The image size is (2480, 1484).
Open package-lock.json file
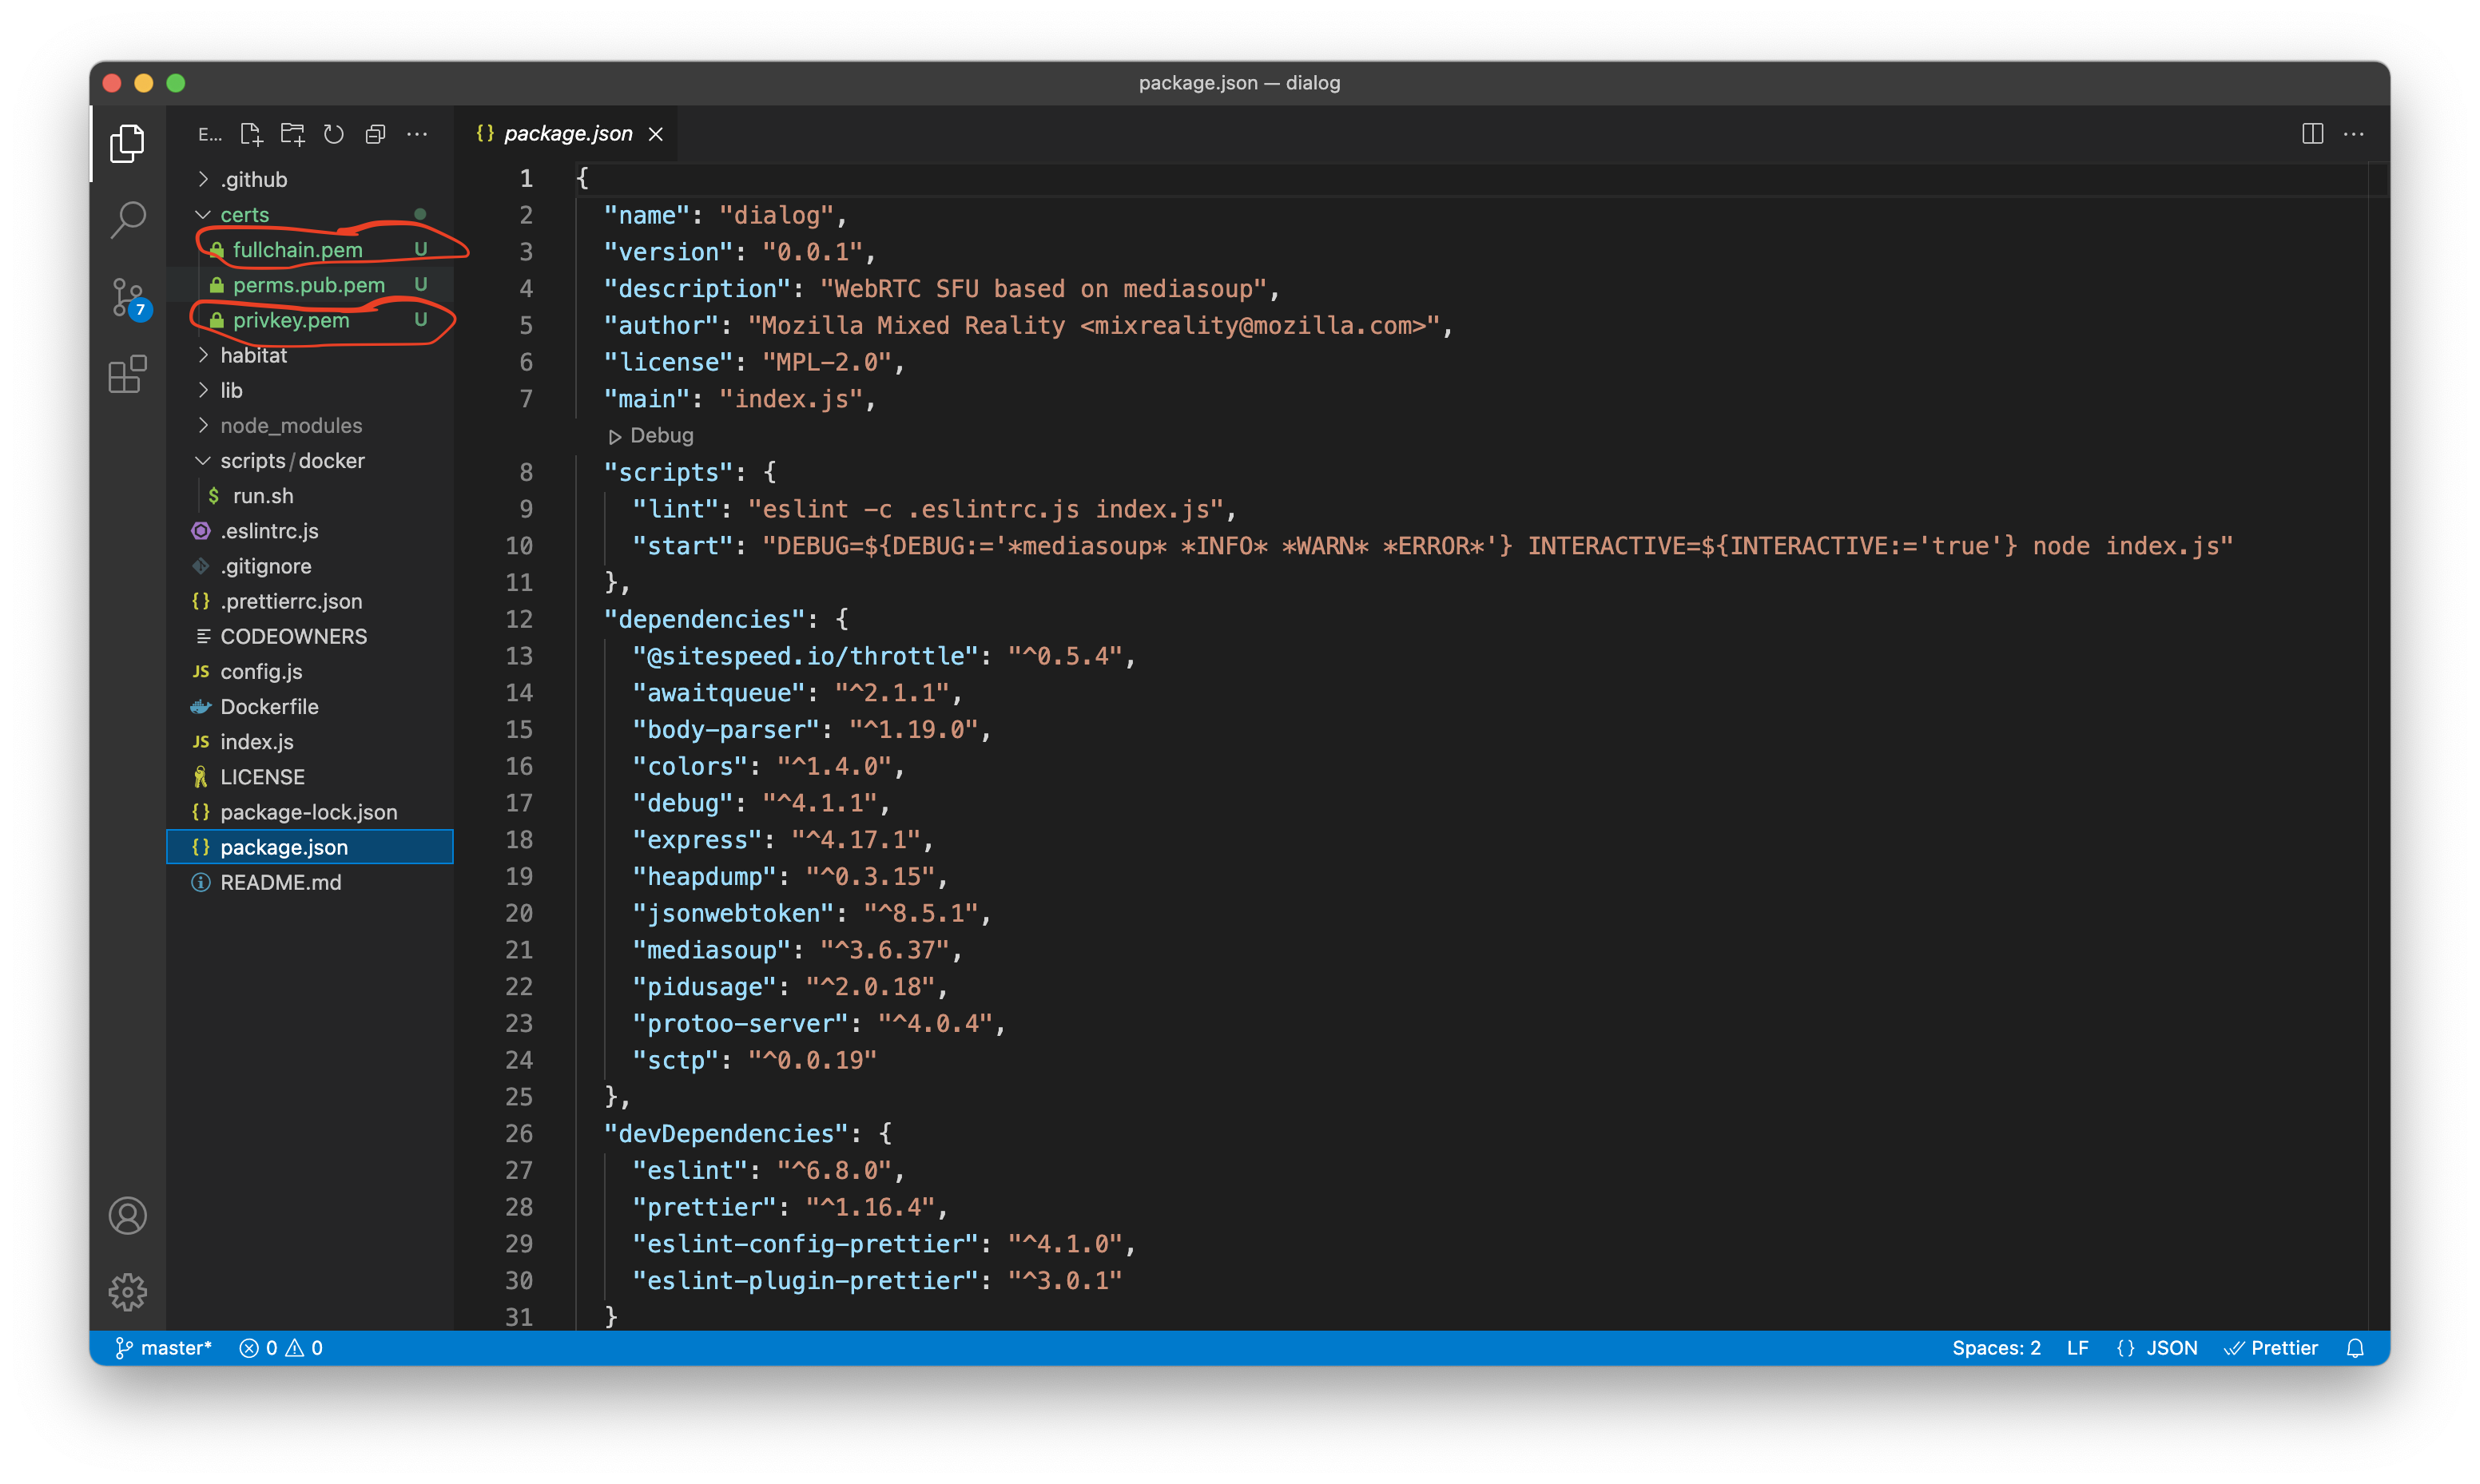310,812
